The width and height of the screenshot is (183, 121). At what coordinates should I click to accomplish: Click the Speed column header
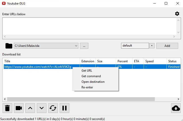(155, 61)
